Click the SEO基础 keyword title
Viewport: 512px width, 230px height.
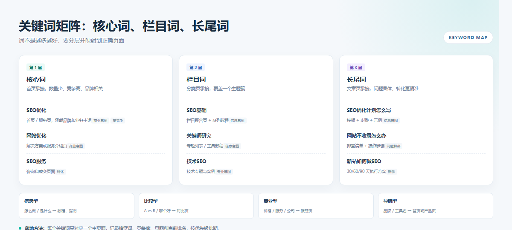pyautogui.click(x=196, y=110)
